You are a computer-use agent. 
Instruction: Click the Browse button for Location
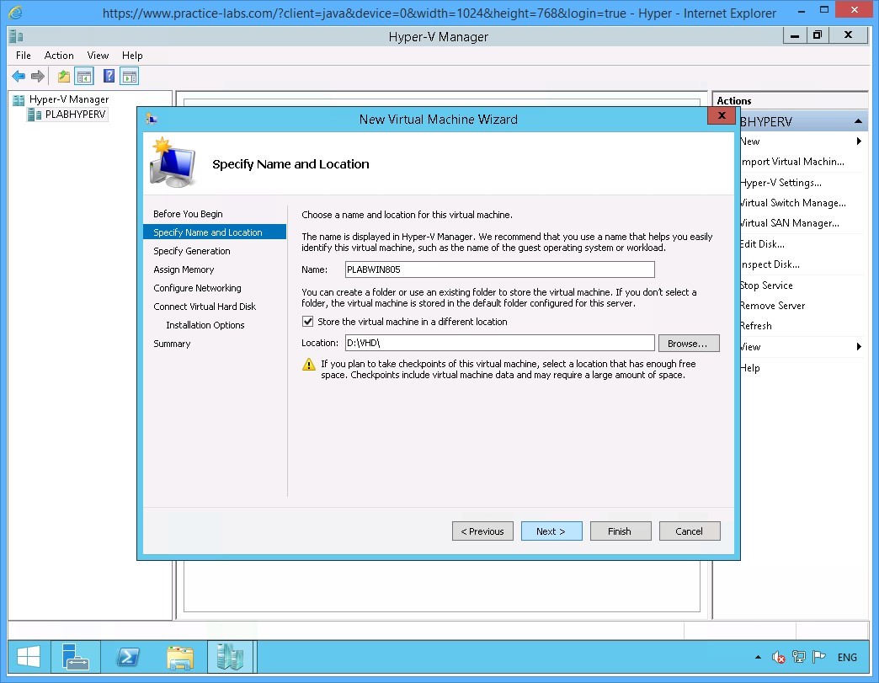click(689, 343)
